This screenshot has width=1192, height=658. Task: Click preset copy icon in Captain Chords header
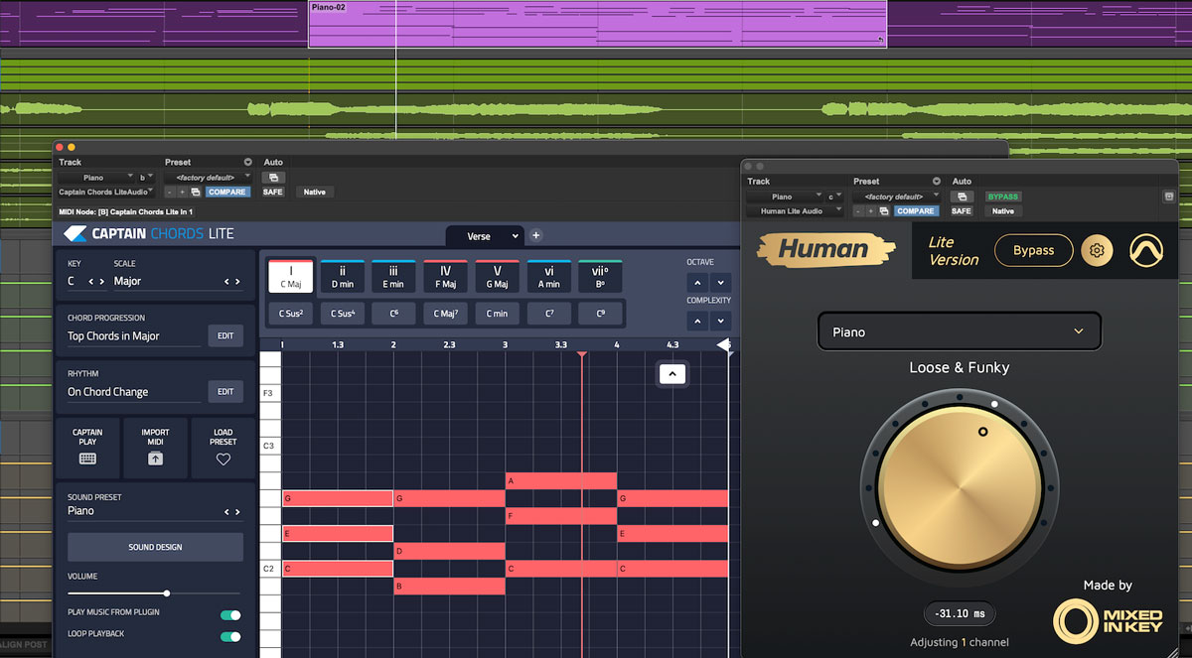[196, 192]
